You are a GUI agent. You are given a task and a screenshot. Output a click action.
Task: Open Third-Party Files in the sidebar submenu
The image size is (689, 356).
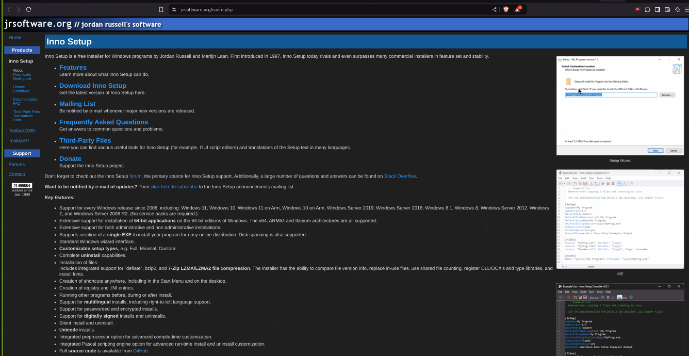[26, 112]
